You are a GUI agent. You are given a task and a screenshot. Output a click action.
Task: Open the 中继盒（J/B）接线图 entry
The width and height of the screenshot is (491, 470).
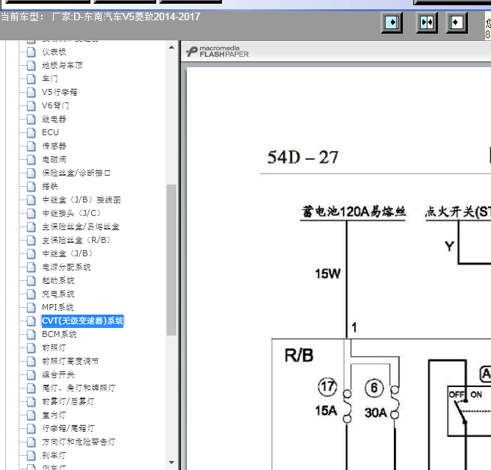81,200
